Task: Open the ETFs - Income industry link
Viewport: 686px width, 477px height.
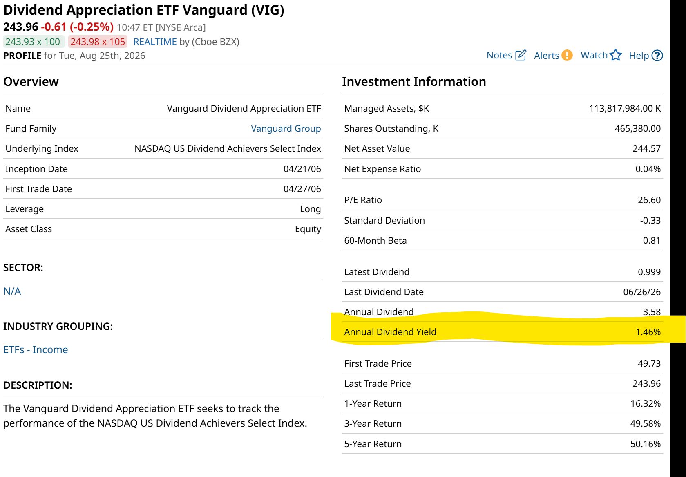Action: [36, 349]
